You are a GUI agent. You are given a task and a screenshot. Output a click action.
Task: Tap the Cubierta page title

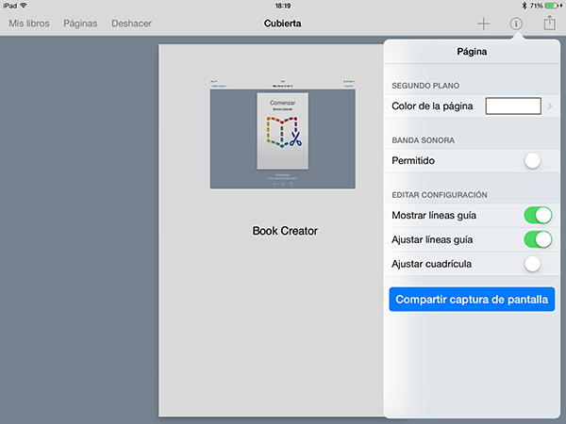click(282, 24)
